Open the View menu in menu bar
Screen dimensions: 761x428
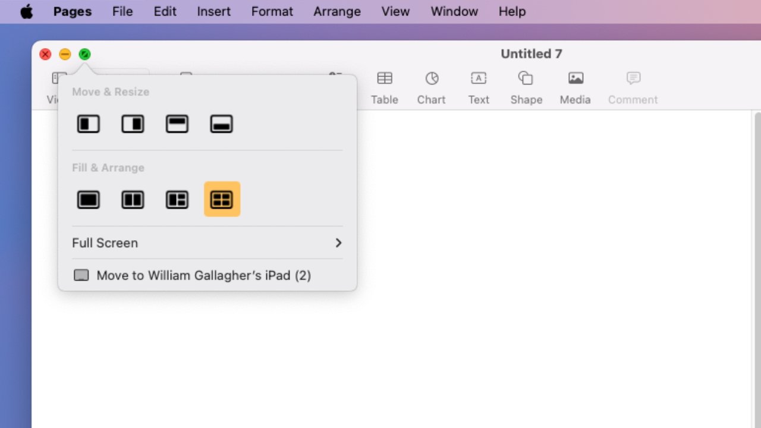395,11
